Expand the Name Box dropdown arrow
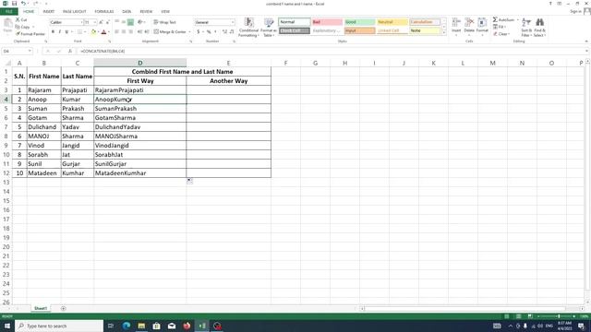591x332 pixels. point(30,51)
